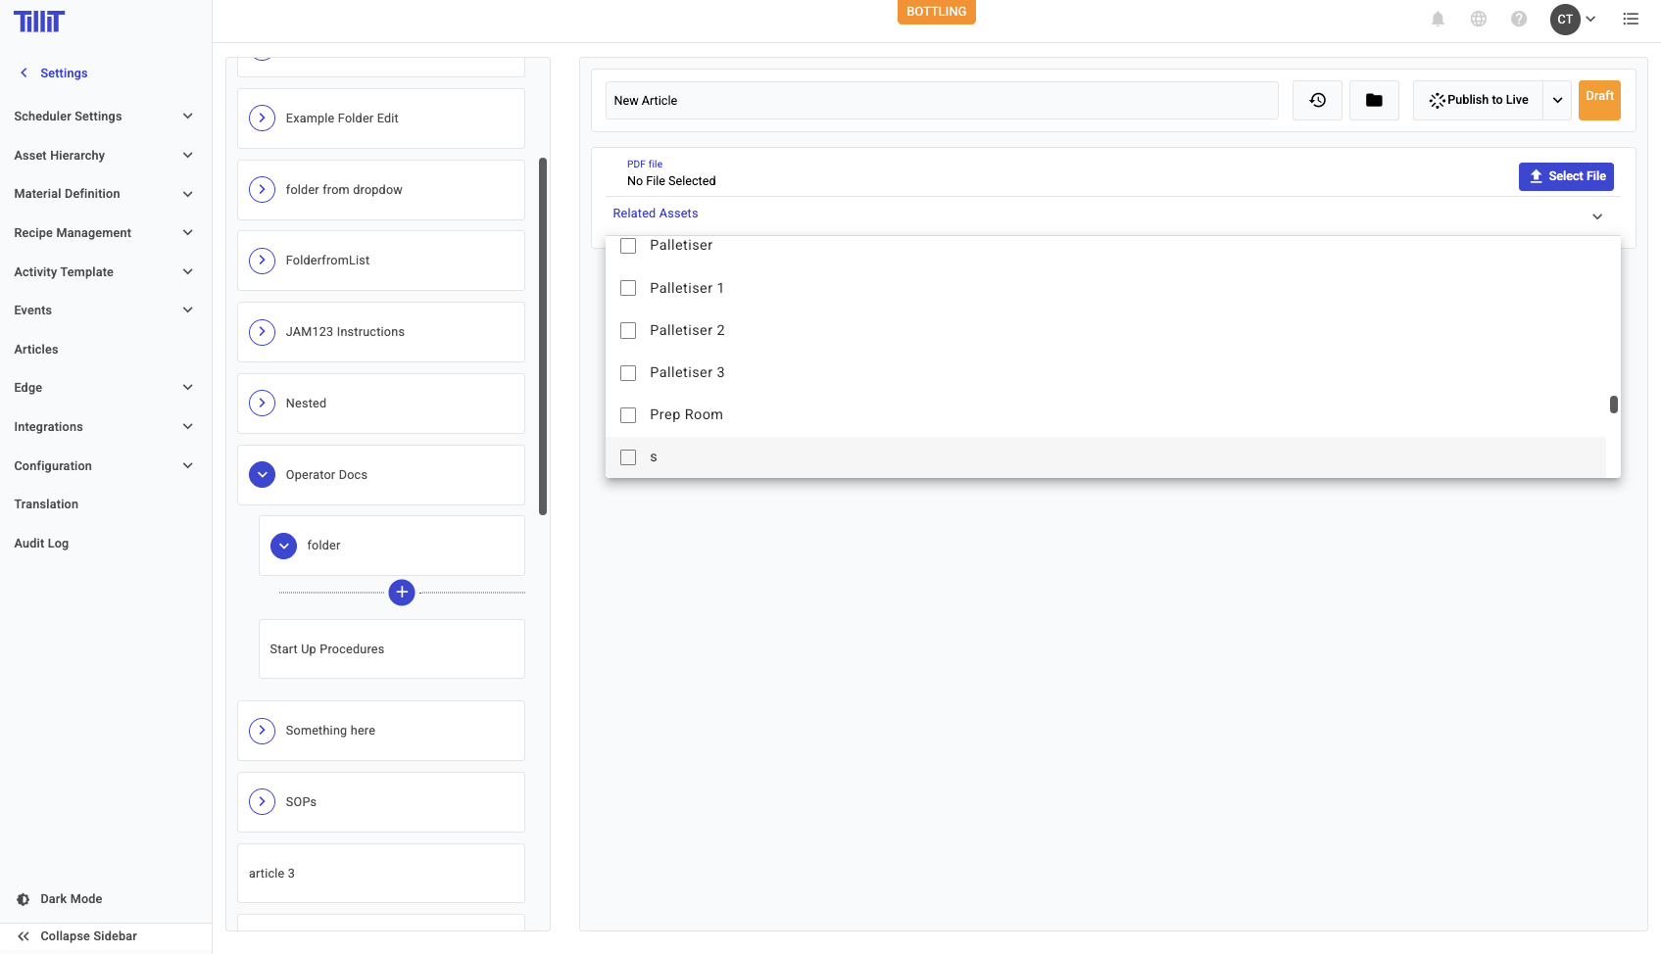Click the TilliT logo

tap(39, 22)
